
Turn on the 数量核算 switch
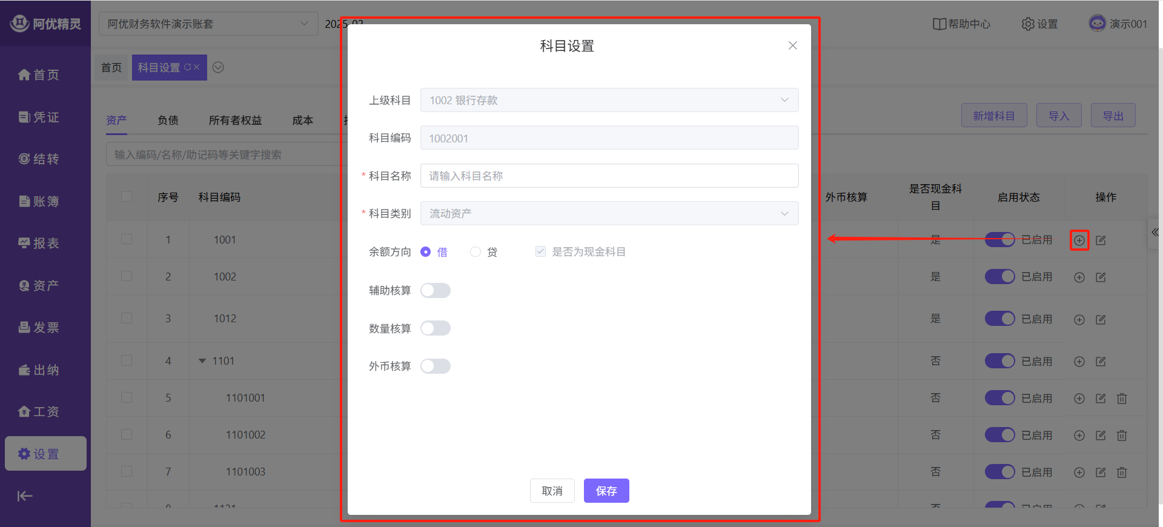[x=436, y=328]
